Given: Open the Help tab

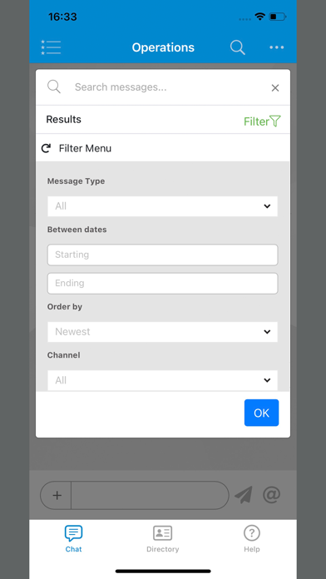Looking at the screenshot, I should pos(252,539).
